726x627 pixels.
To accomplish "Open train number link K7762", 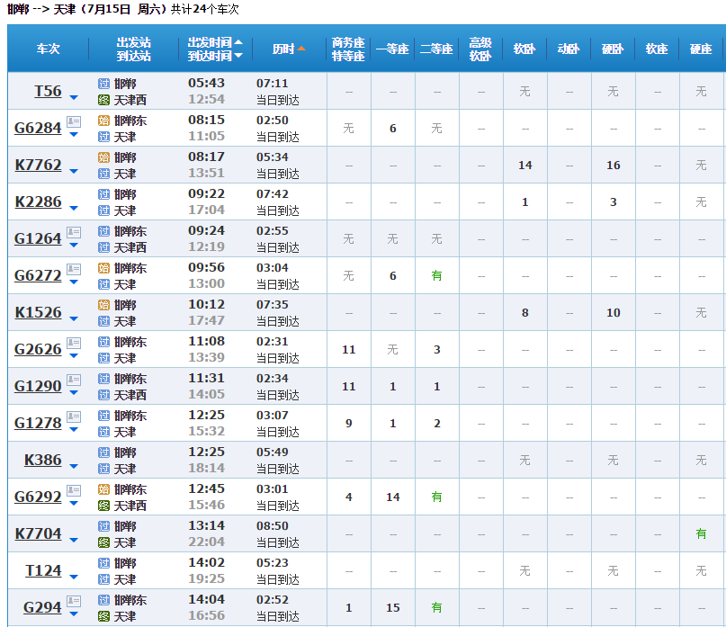I will [x=38, y=165].
